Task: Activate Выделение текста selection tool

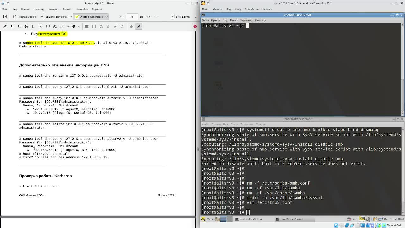Action: click(x=53, y=17)
